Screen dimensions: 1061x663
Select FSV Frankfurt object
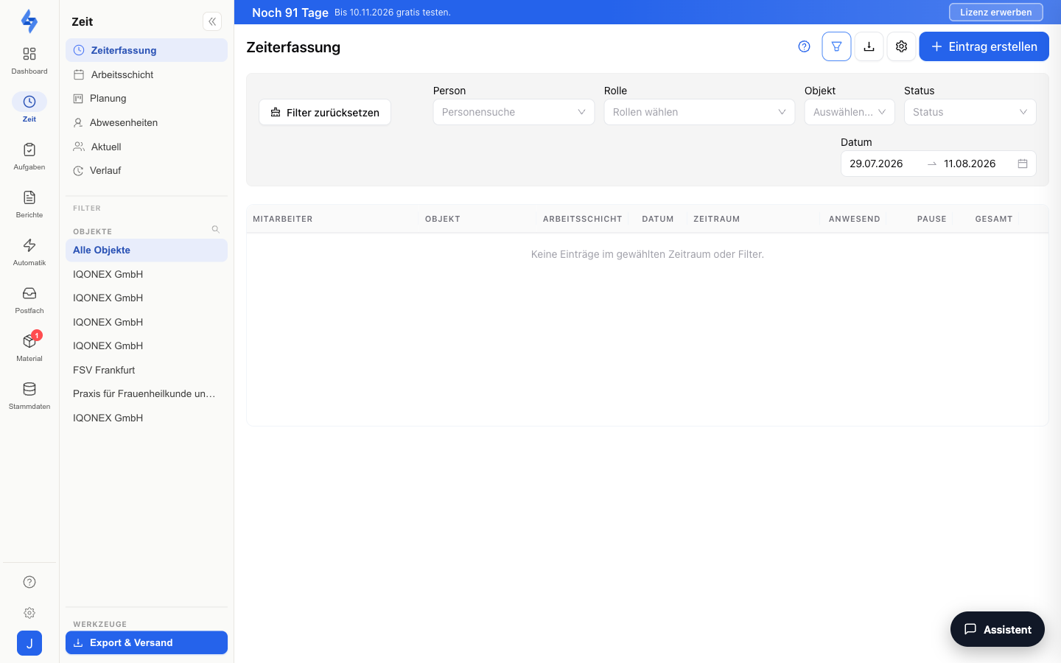pyautogui.click(x=147, y=370)
